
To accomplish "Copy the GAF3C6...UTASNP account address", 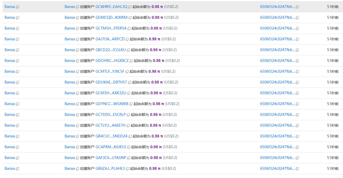I will tap(129, 158).
